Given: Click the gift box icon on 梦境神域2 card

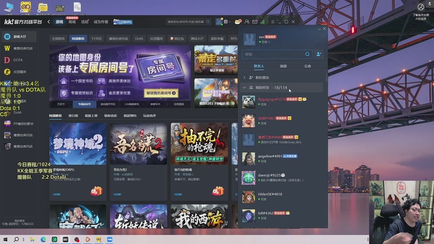Looking at the screenshot, I should click(x=97, y=191).
